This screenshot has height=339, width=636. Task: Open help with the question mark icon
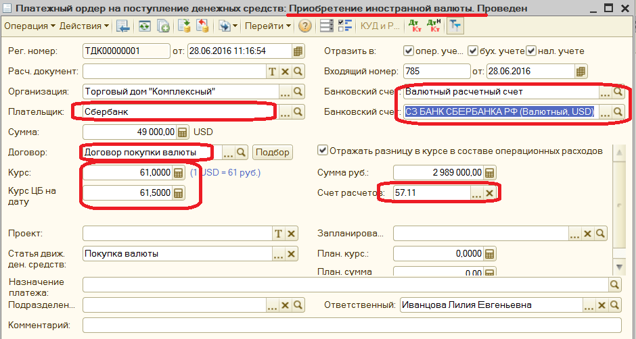tap(305, 26)
